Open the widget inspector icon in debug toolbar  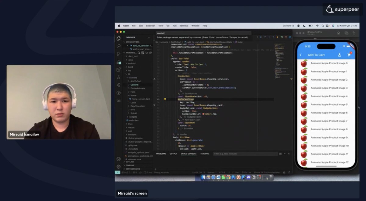(x=290, y=37)
